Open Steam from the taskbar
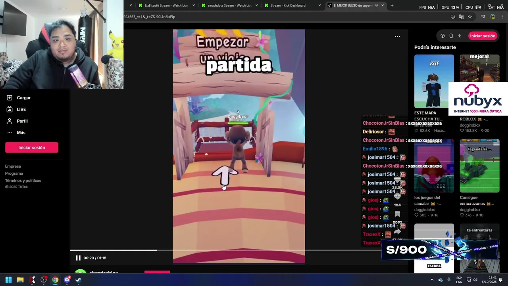Image resolution: width=508 pixels, height=286 pixels. pos(78,280)
